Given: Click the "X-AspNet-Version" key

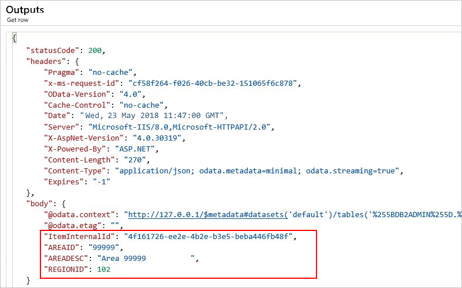Looking at the screenshot, I should (84, 138).
